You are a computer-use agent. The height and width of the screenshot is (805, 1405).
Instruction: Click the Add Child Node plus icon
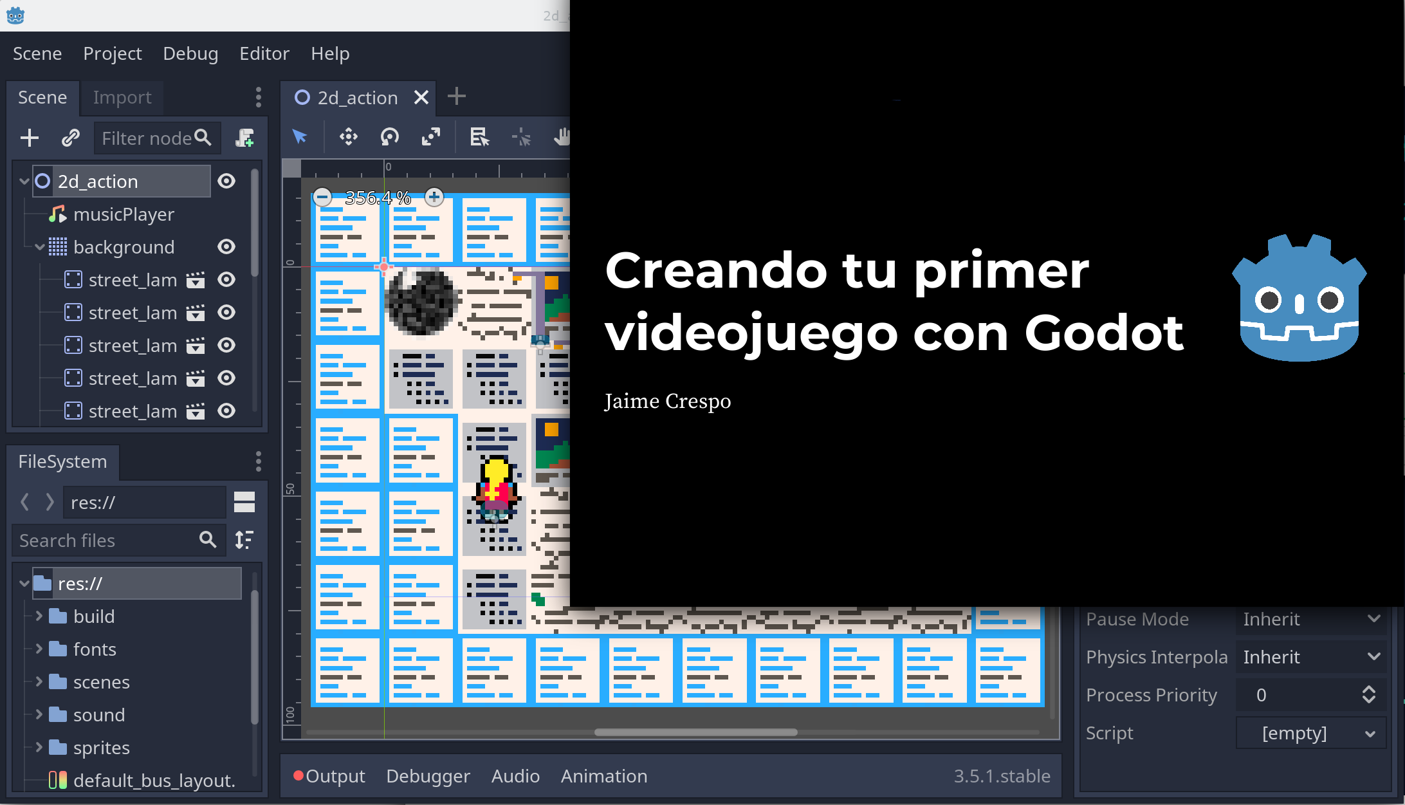[x=30, y=138]
